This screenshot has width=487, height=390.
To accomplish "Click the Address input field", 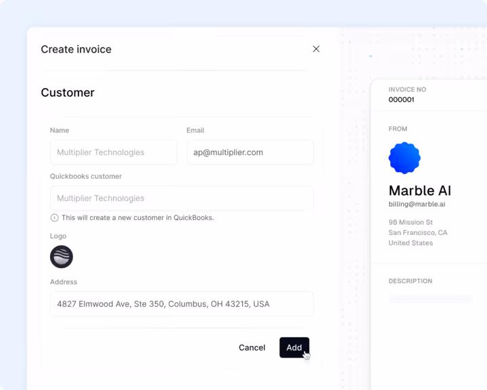I will click(x=182, y=304).
